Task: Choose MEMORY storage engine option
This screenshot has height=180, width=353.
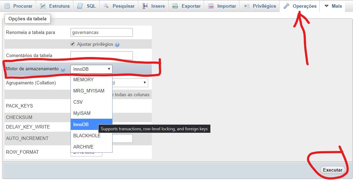Action: tap(91, 79)
